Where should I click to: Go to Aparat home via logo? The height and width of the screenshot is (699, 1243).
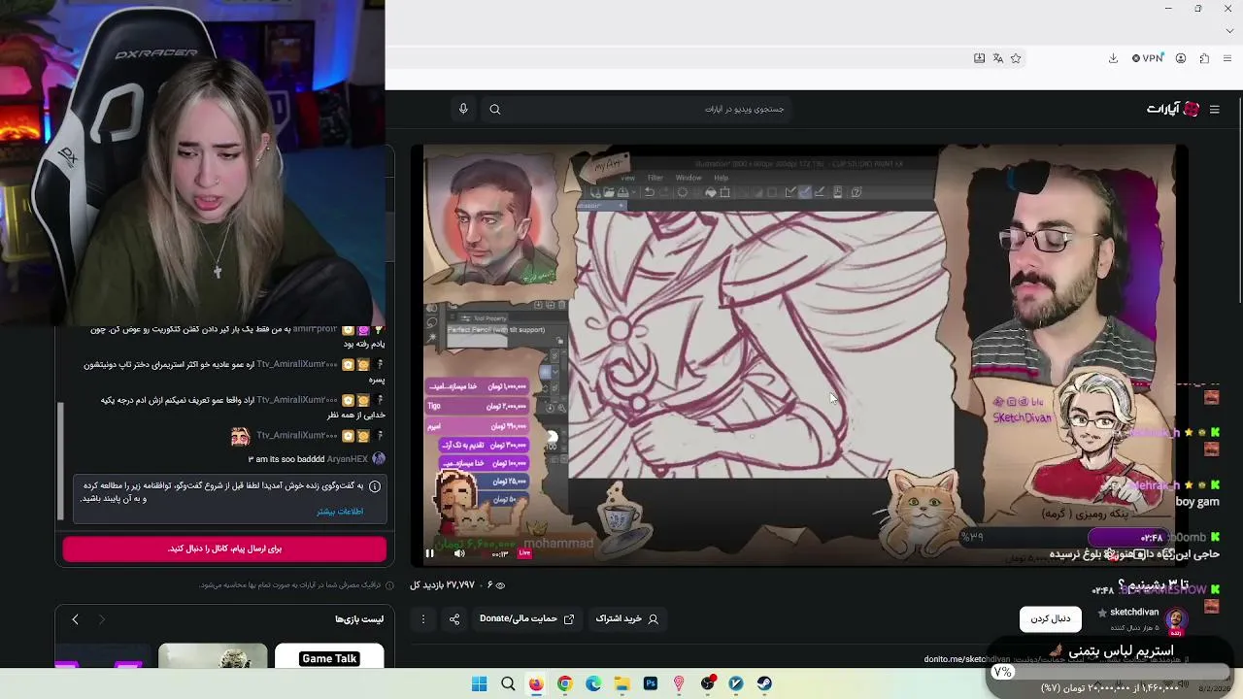(1173, 109)
